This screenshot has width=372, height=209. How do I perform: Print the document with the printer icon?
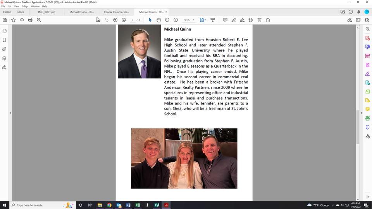pos(30,20)
